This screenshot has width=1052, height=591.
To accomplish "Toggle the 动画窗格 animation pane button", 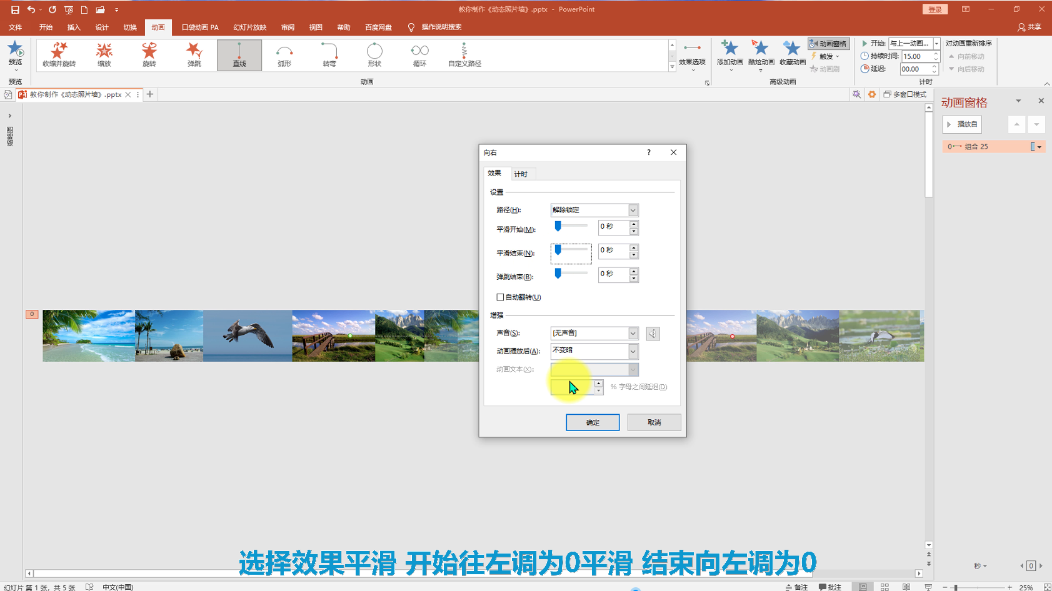I will [828, 44].
